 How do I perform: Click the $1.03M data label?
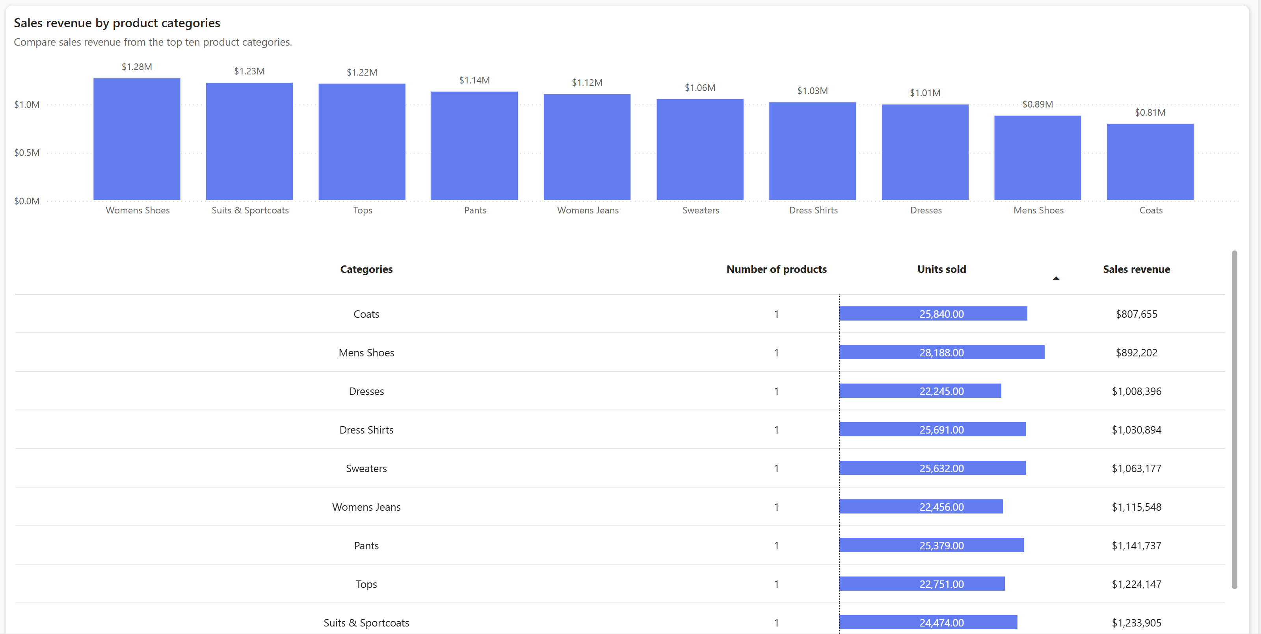tap(813, 91)
